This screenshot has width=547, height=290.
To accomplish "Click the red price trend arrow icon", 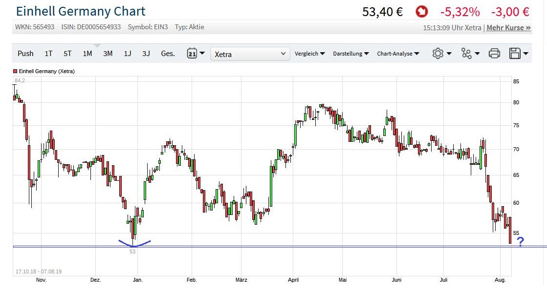I will click(x=422, y=11).
